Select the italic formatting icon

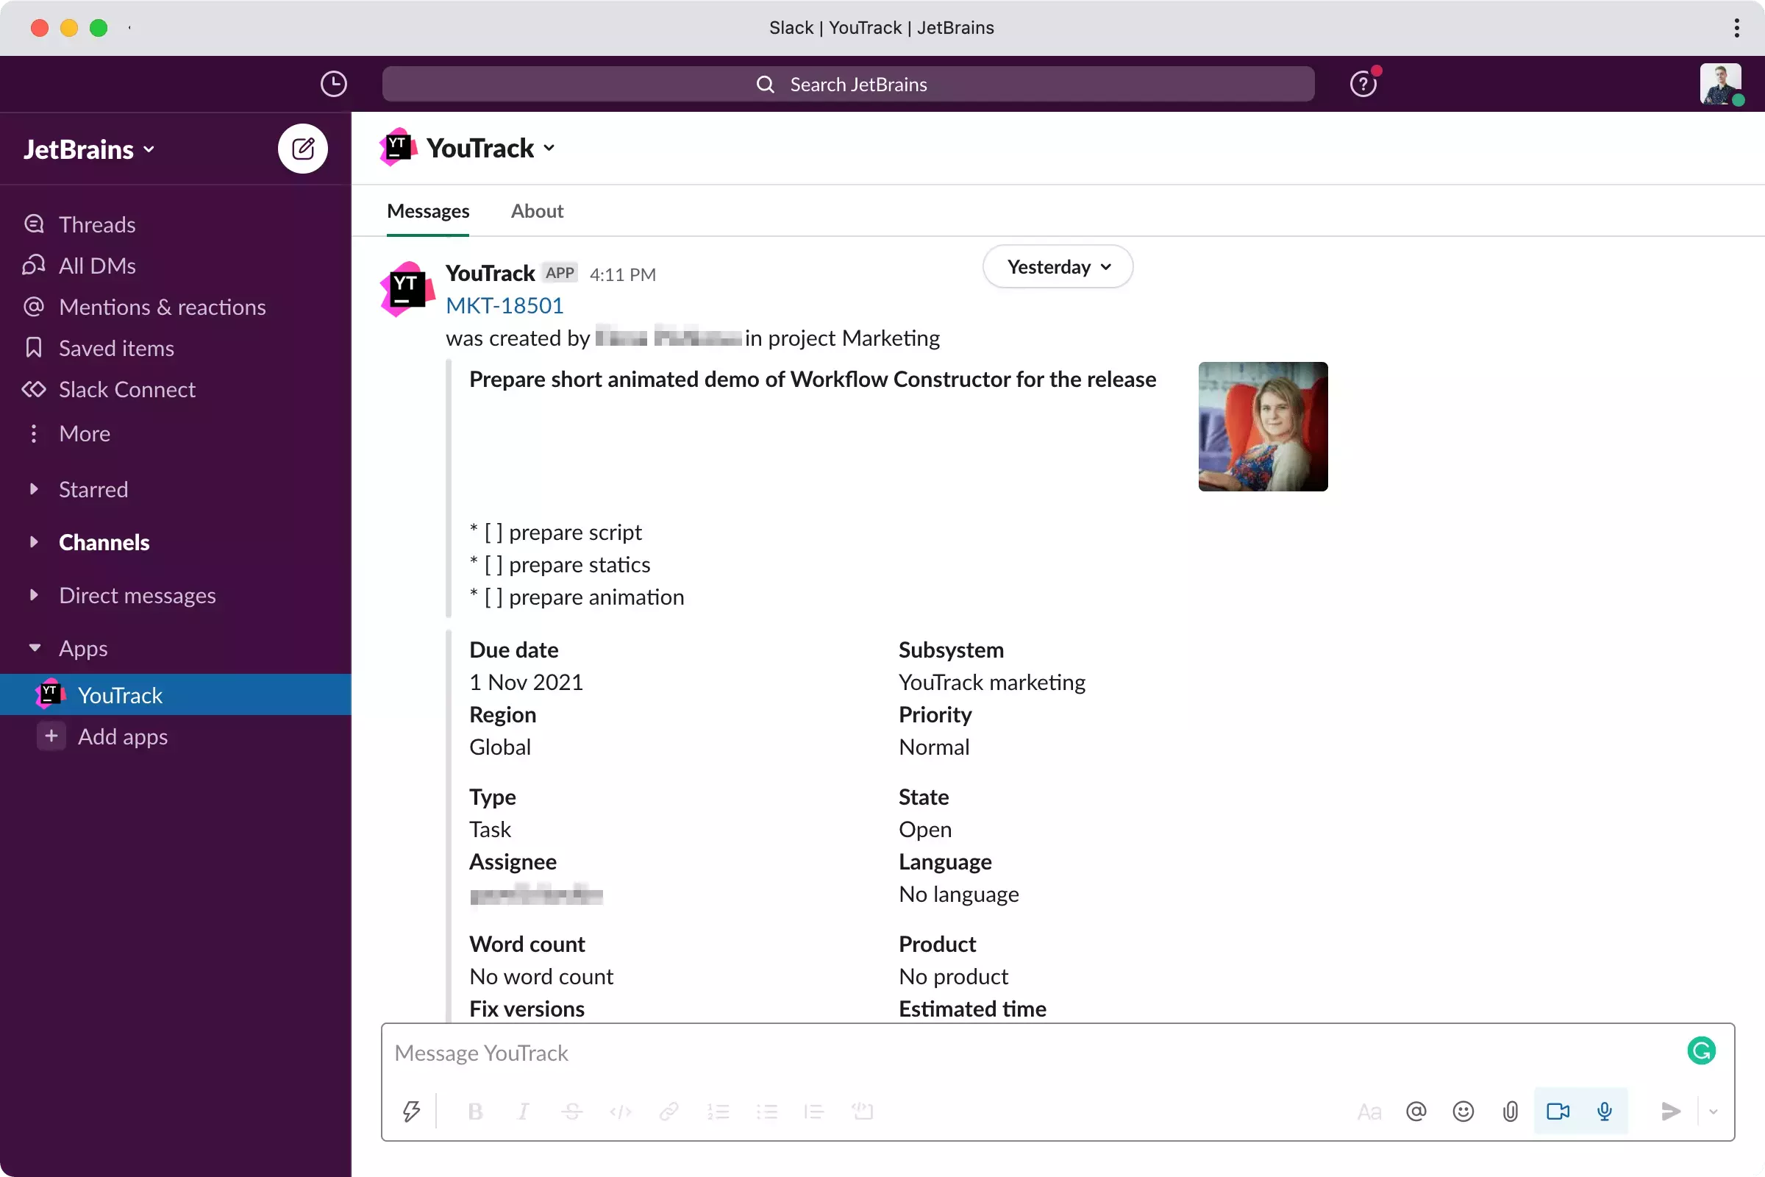(524, 1112)
